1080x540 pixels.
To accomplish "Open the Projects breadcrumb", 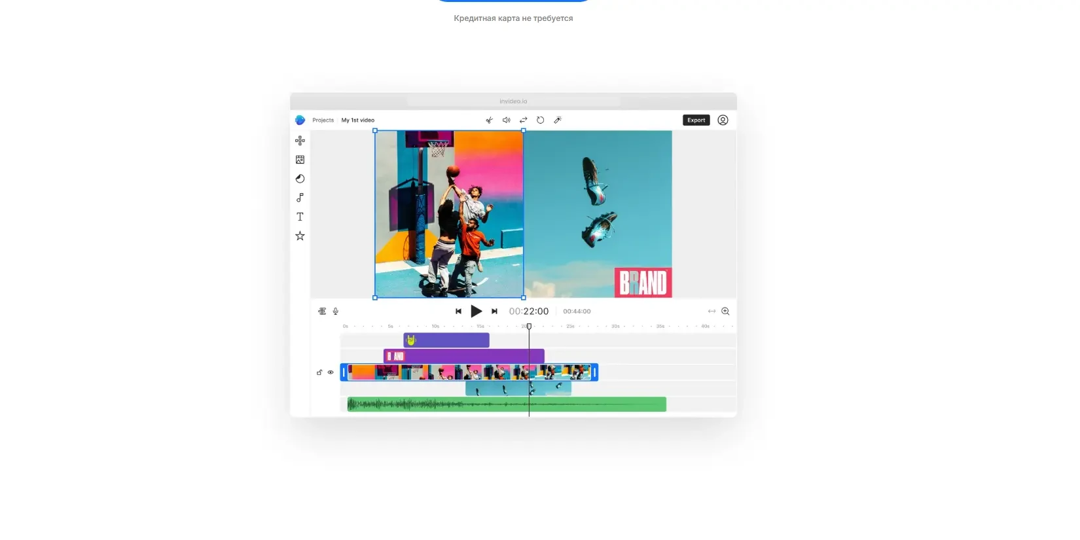I will pos(323,120).
